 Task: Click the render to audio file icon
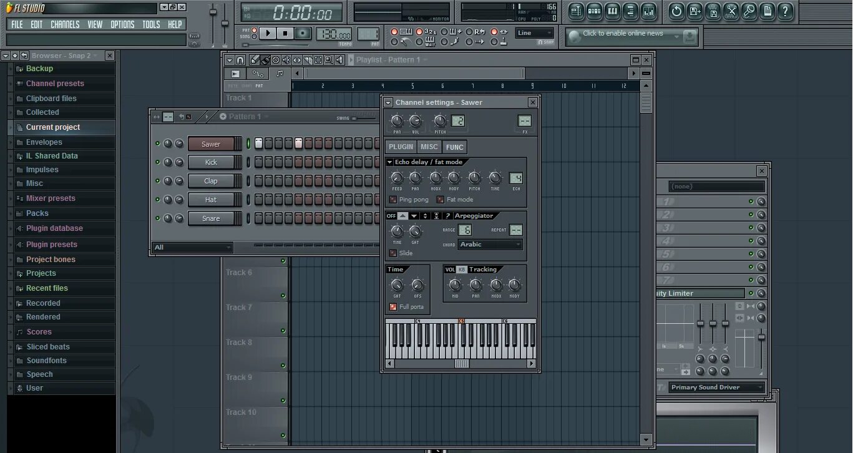[x=713, y=11]
